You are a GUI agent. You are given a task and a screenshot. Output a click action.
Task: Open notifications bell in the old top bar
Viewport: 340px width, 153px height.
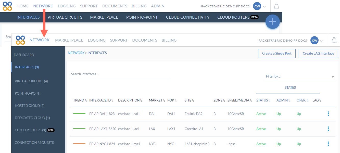[x=276, y=6]
